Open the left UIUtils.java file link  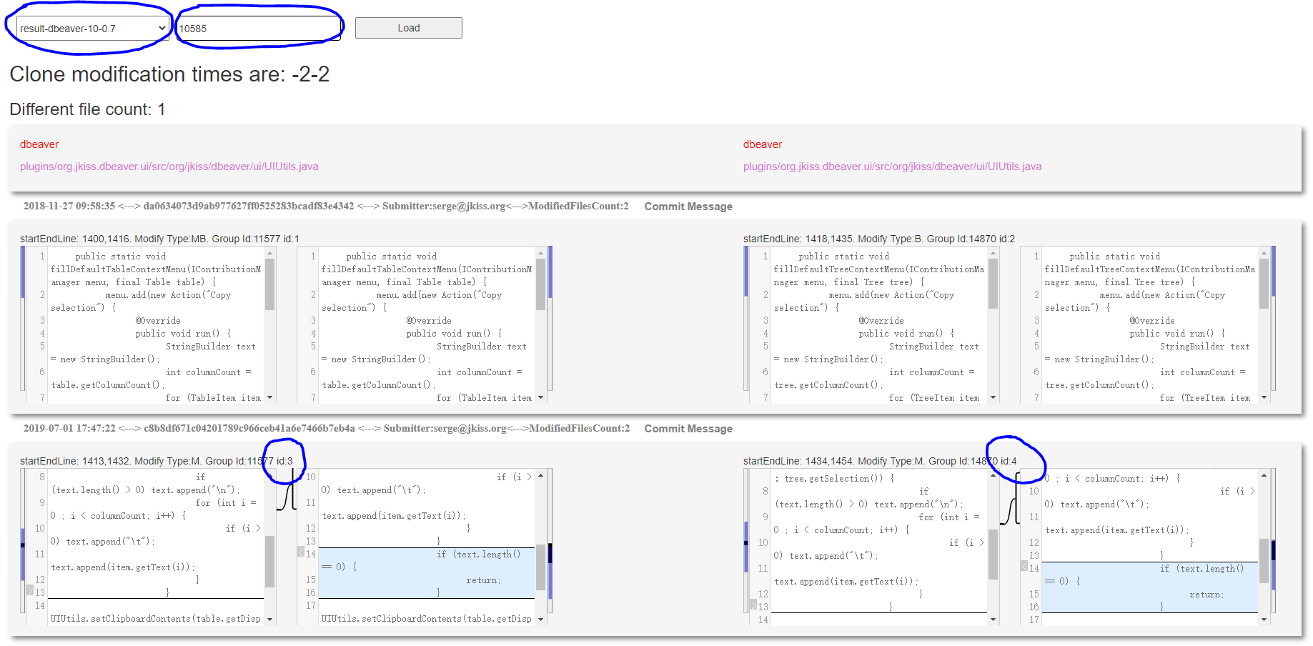(168, 166)
